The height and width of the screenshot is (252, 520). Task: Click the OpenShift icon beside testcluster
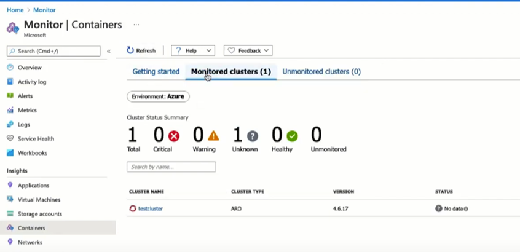pos(133,208)
